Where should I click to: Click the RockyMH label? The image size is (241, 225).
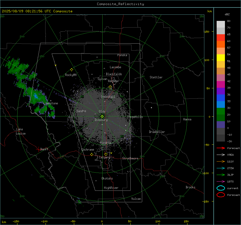pos(71,75)
